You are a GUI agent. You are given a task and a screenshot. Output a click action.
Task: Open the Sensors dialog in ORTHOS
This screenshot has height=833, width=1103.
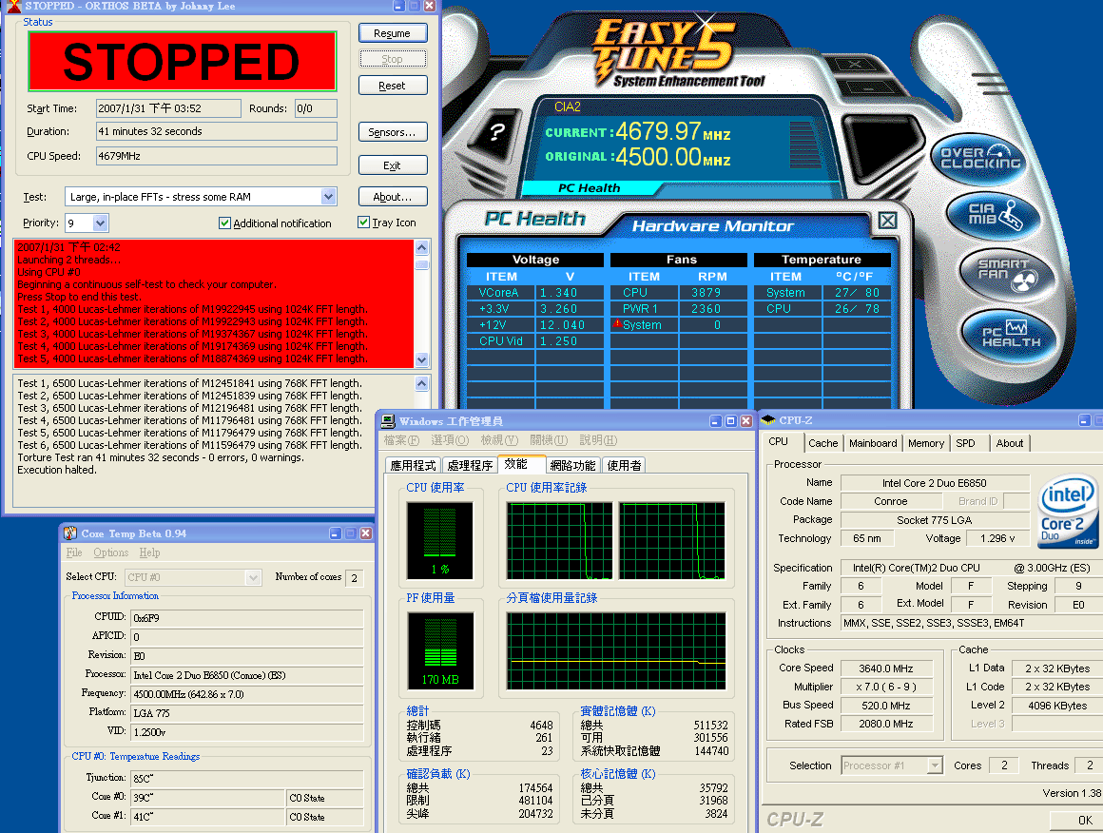(x=393, y=131)
